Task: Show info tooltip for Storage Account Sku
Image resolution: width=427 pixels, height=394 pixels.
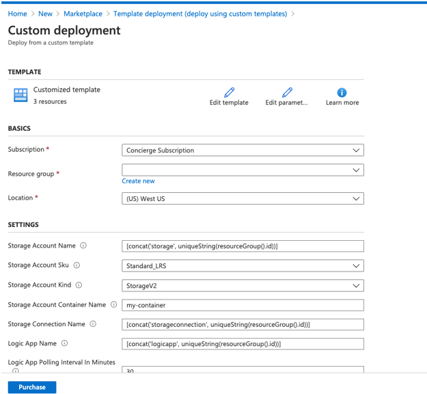Action: tap(77, 265)
